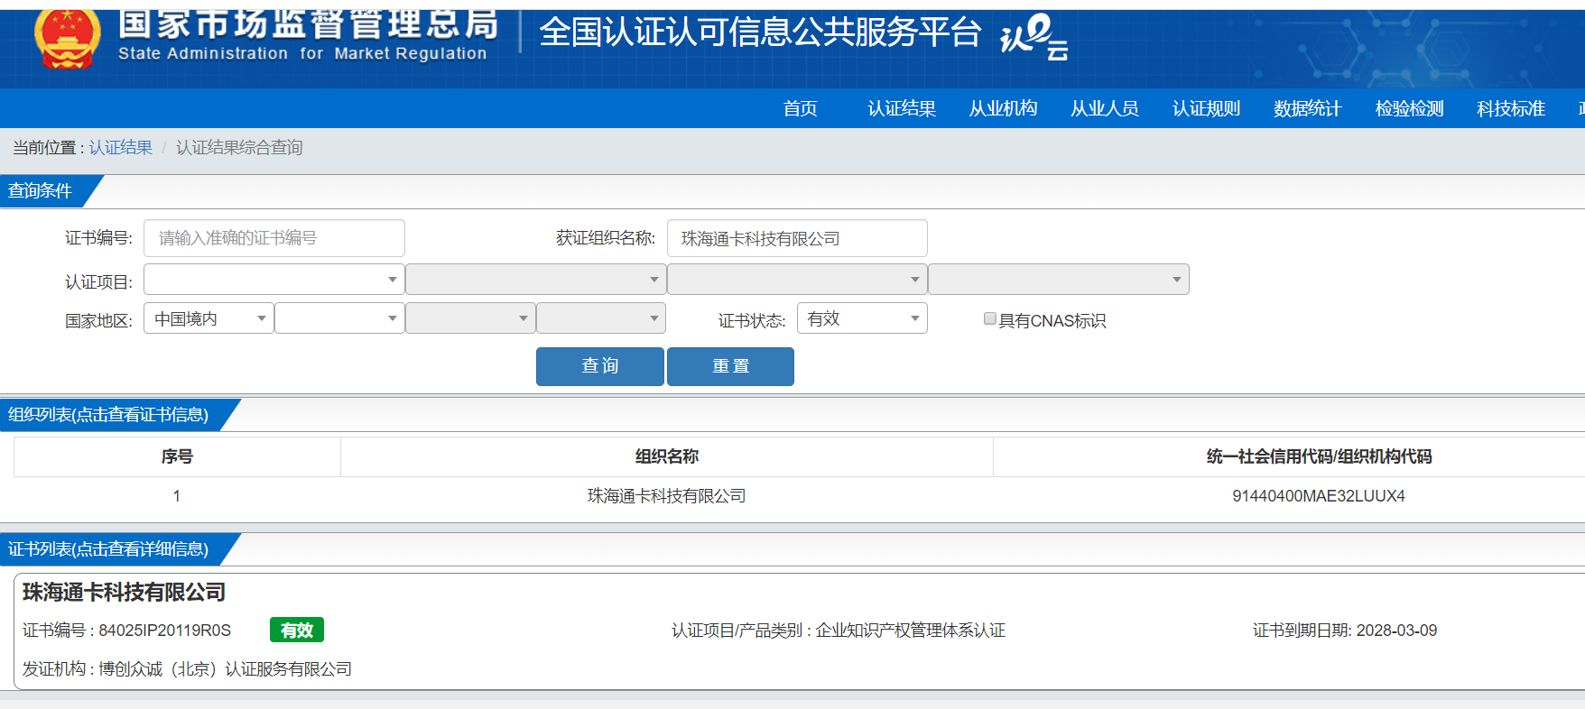Click the 认e云 logo icon
The height and width of the screenshot is (709, 1585).
[1034, 36]
